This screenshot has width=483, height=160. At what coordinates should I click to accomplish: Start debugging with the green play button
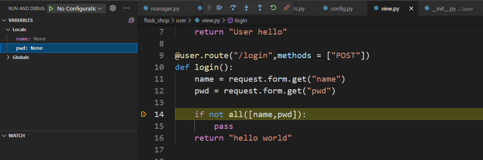pos(51,8)
